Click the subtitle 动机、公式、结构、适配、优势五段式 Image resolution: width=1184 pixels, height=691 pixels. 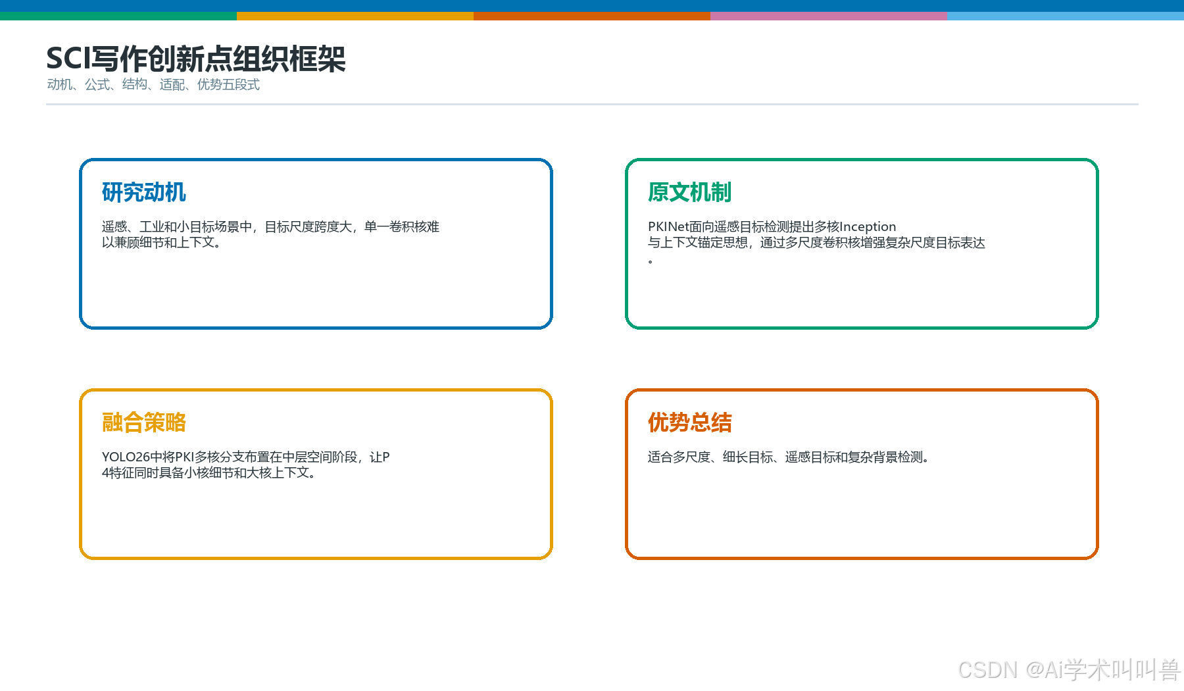153,84
